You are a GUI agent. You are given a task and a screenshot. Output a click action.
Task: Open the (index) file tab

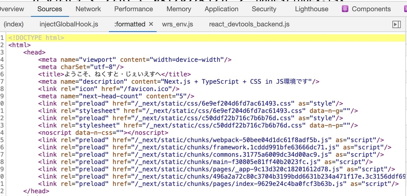13,24
